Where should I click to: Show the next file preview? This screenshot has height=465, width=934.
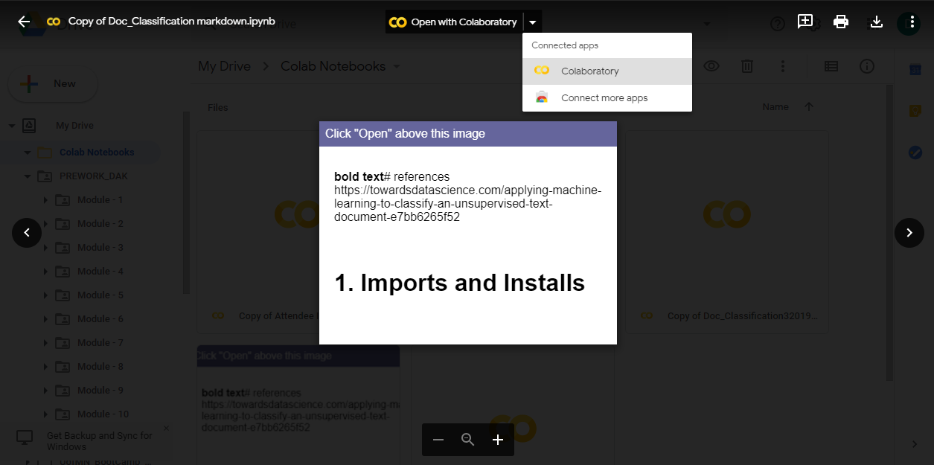click(x=909, y=233)
